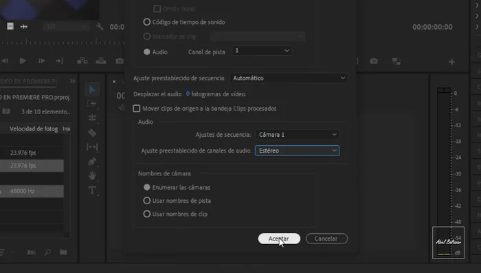The width and height of the screenshot is (481, 273).
Task: Play the Source monitor clip
Action: pos(23,61)
